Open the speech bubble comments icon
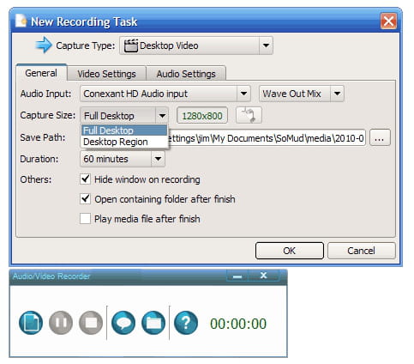This screenshot has width=414, height=364. (123, 323)
